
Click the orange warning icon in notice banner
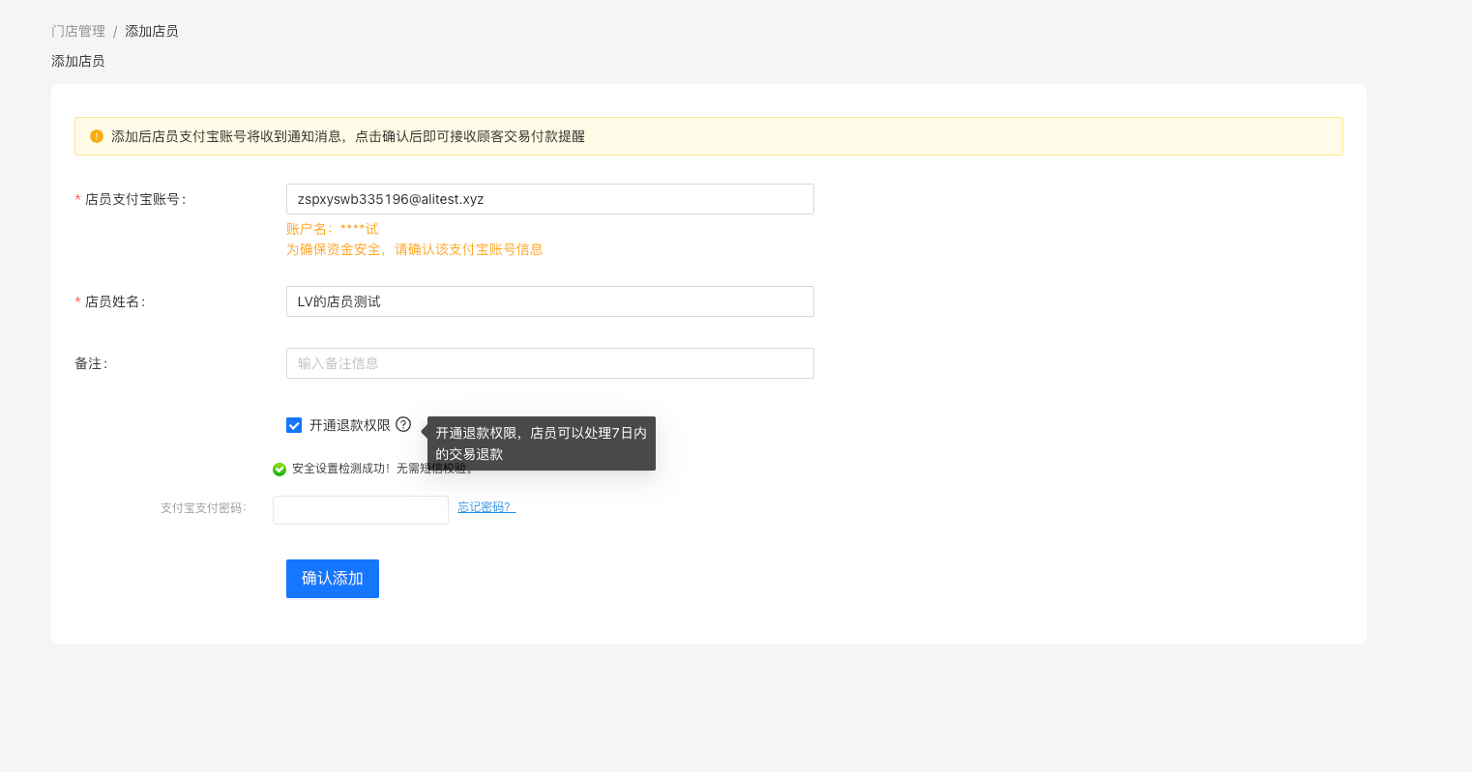97,136
